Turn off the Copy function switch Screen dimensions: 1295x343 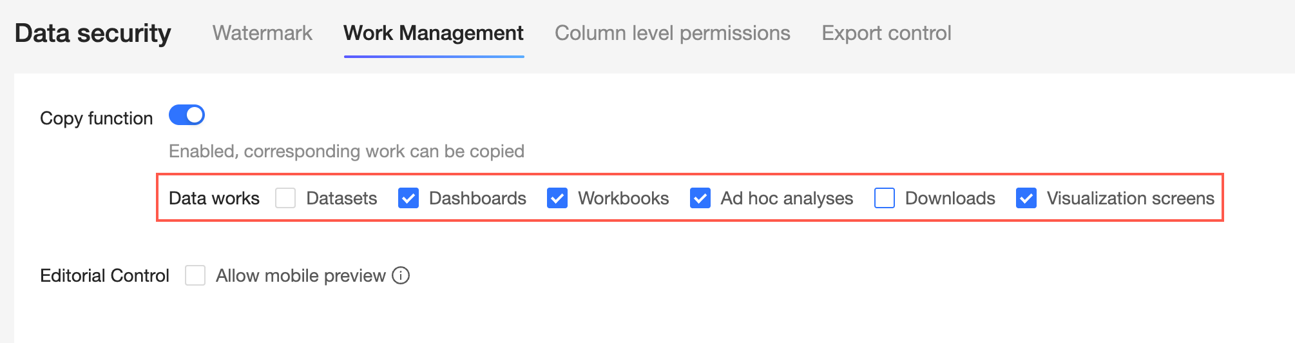click(x=187, y=115)
